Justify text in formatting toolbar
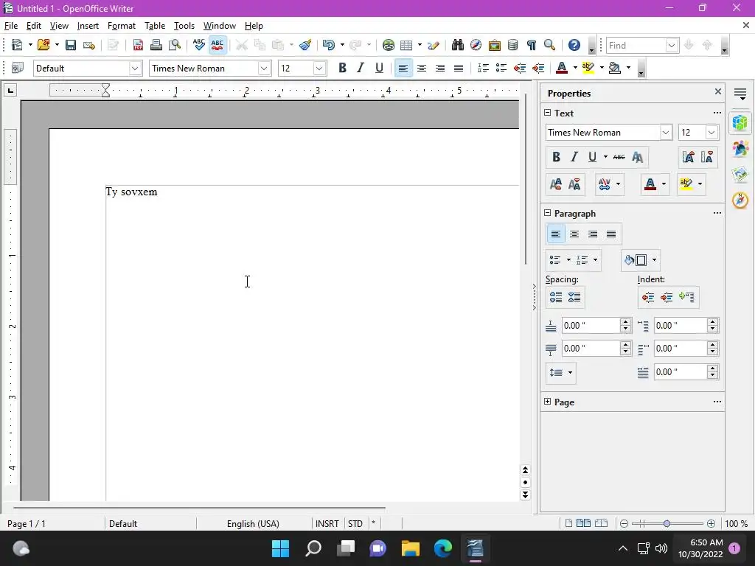Viewport: 755px width, 566px height. coord(459,69)
